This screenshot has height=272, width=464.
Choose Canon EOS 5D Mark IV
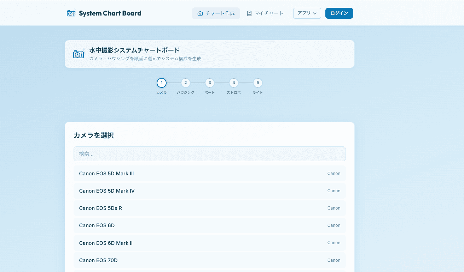coord(210,191)
